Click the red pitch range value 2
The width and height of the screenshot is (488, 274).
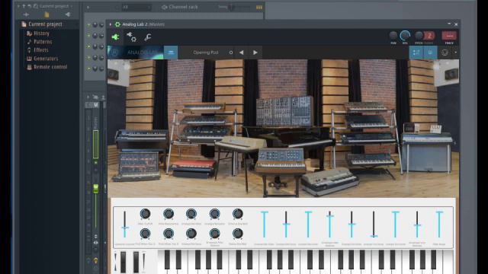pos(429,36)
